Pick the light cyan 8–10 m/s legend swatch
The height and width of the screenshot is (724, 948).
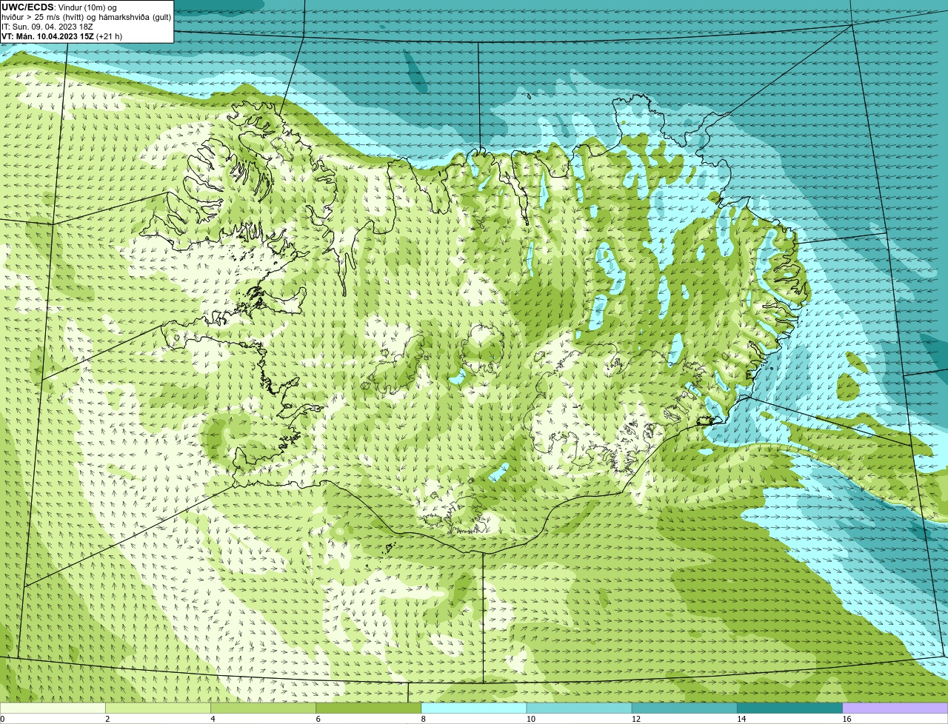[474, 708]
